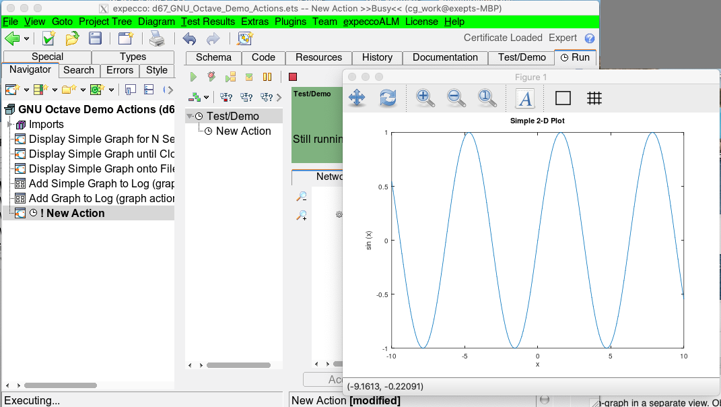Toggle the axes box icon in Figure 1
This screenshot has height=407, width=721.
[563, 98]
